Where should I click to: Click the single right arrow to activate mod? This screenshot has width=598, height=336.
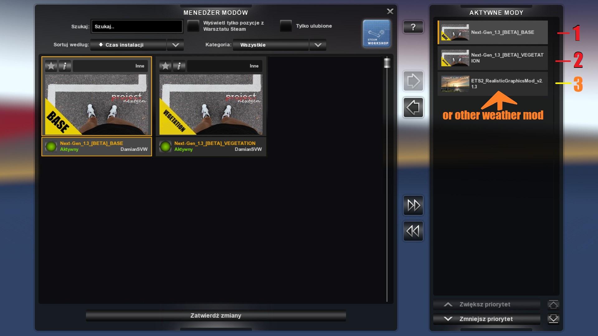pos(413,81)
